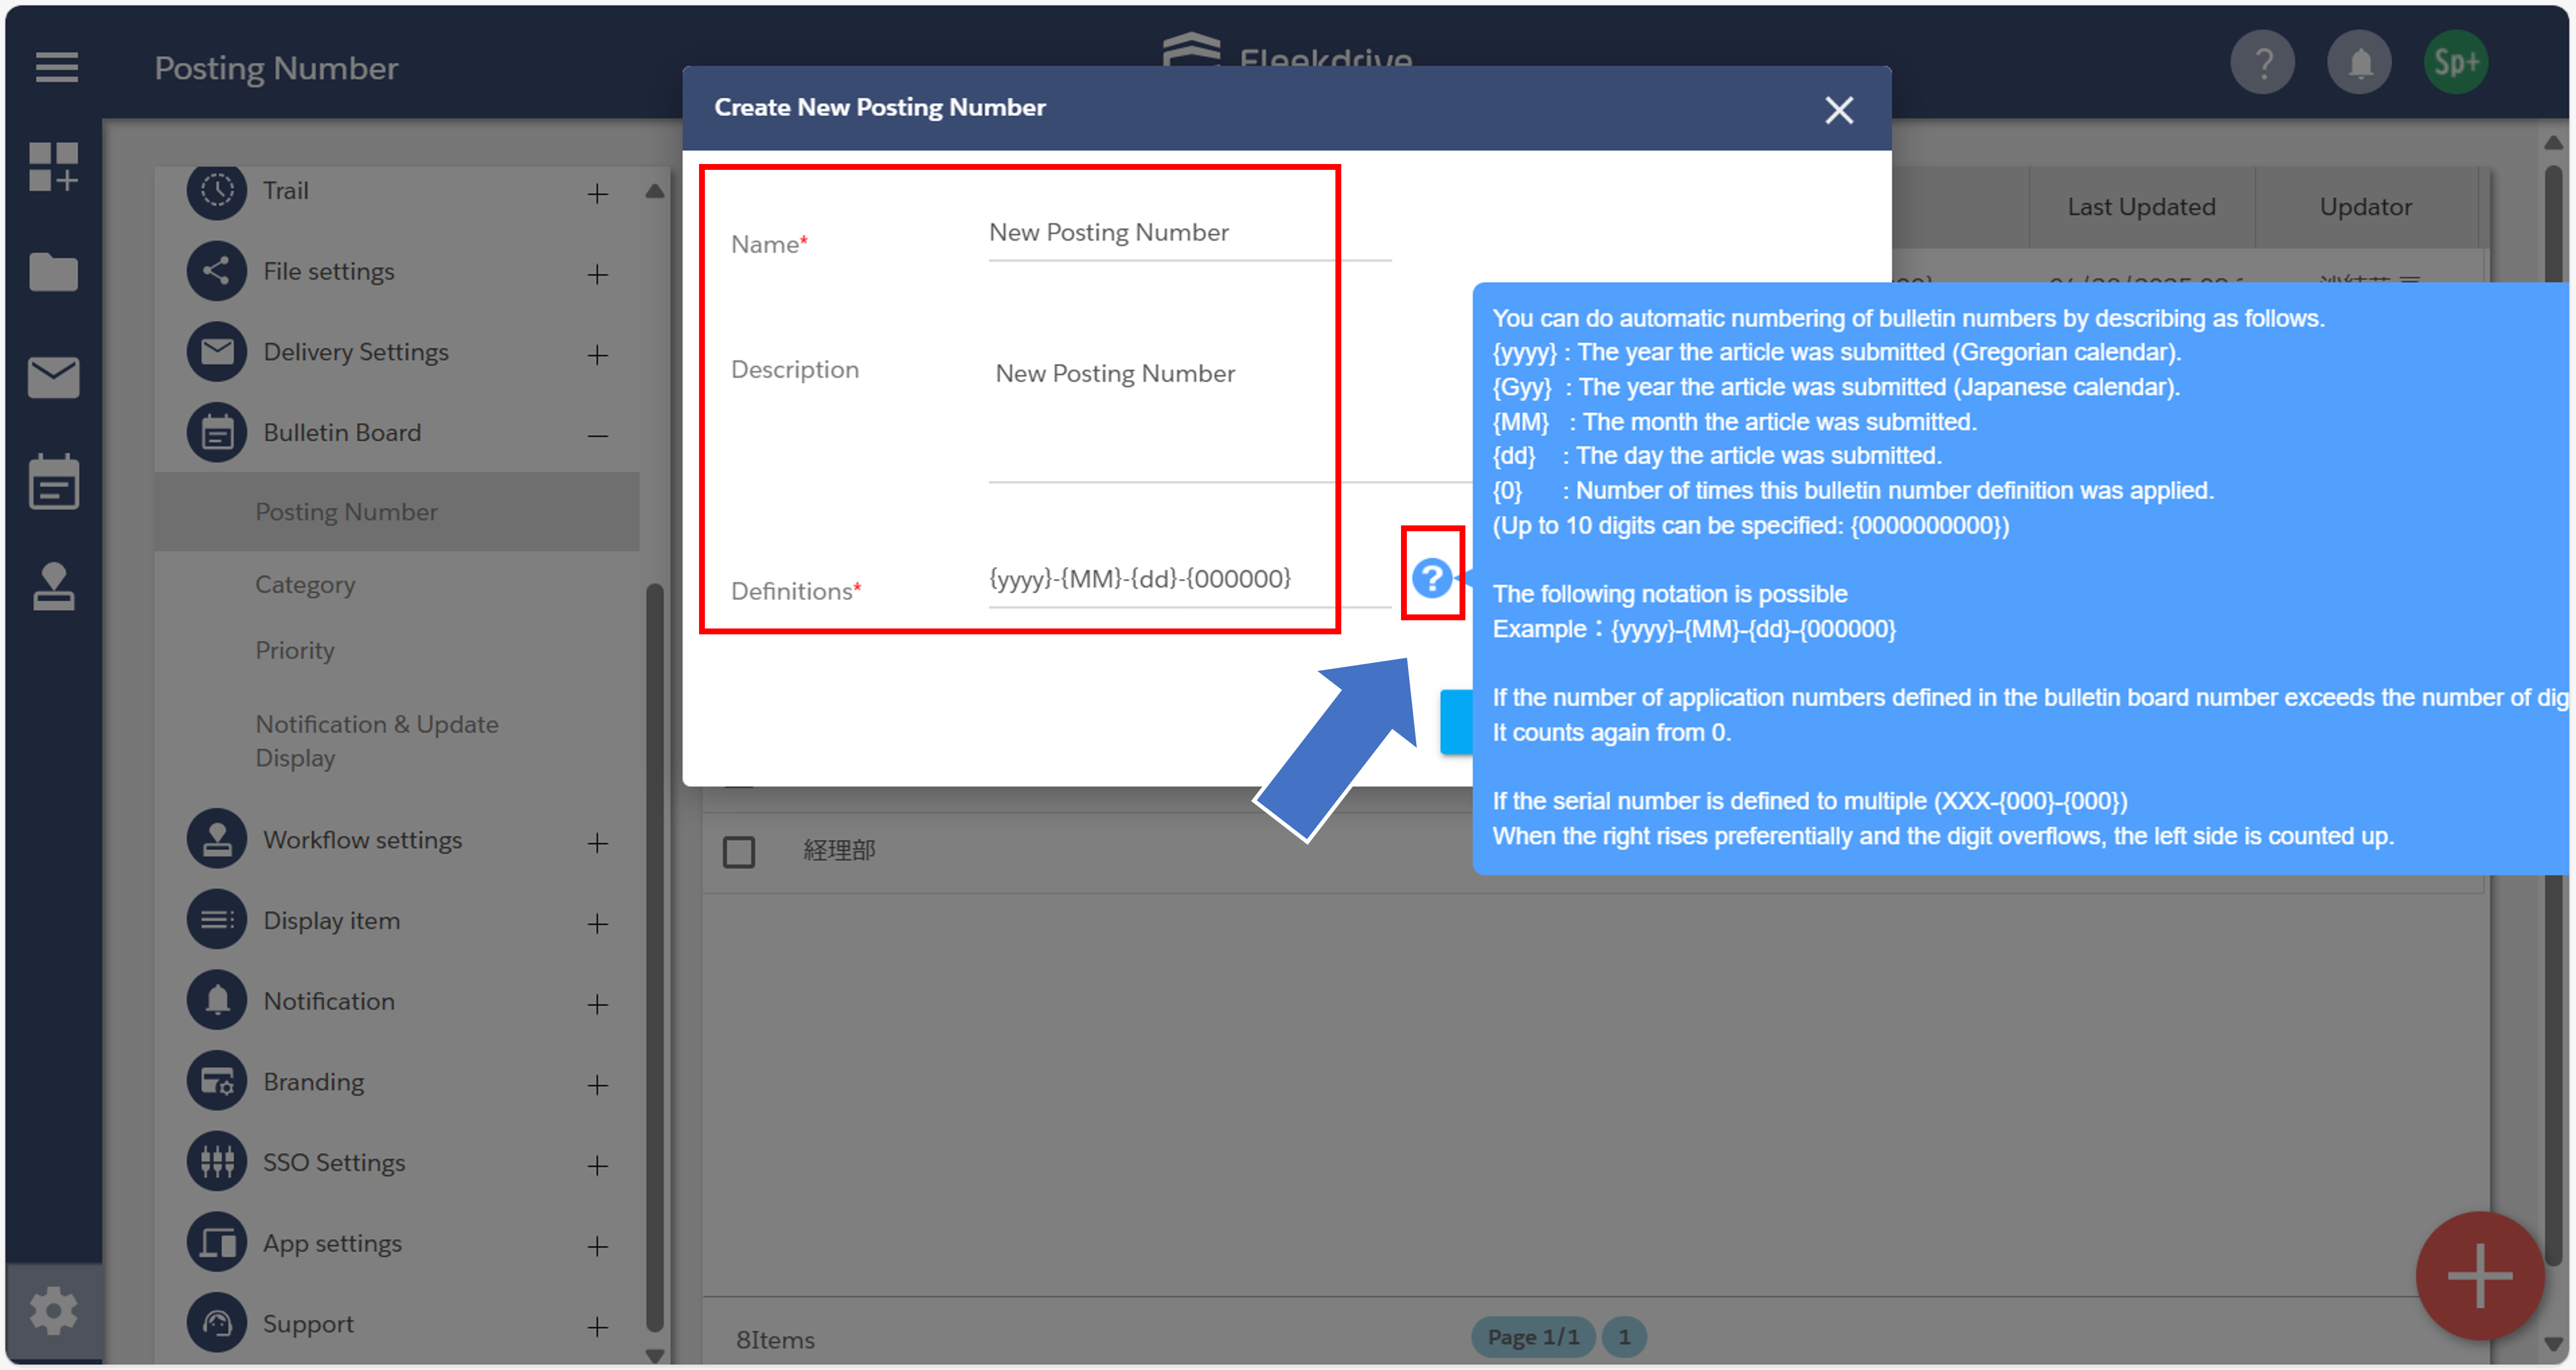Click the Name input field
Screen dimensions: 2576x1370
coord(1190,234)
